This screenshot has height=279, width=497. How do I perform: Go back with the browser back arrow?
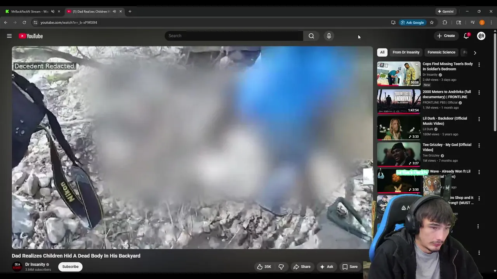(x=6, y=22)
